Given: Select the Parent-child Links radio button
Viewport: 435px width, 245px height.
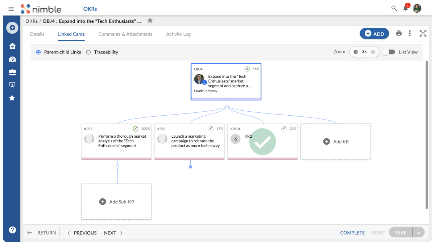Looking at the screenshot, I should [38, 52].
